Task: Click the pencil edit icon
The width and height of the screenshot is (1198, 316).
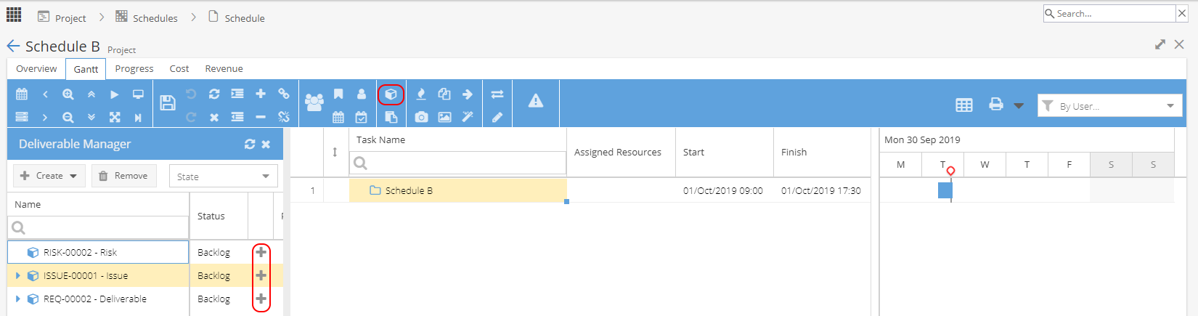Action: tap(497, 117)
